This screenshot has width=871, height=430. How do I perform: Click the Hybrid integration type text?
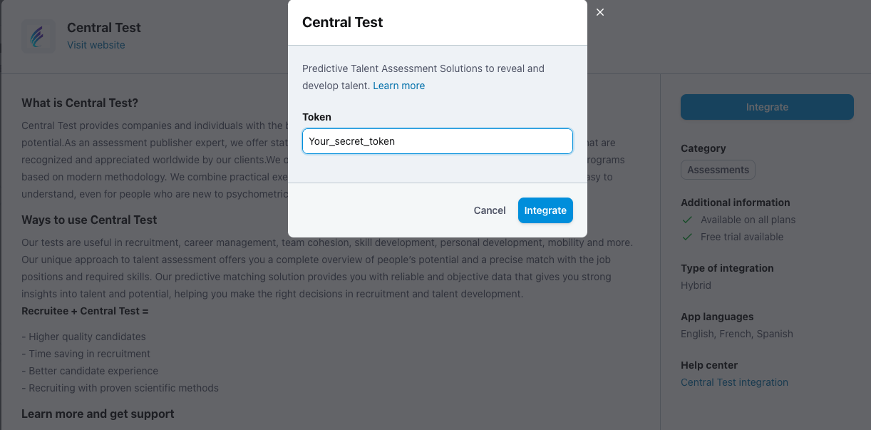[696, 285]
